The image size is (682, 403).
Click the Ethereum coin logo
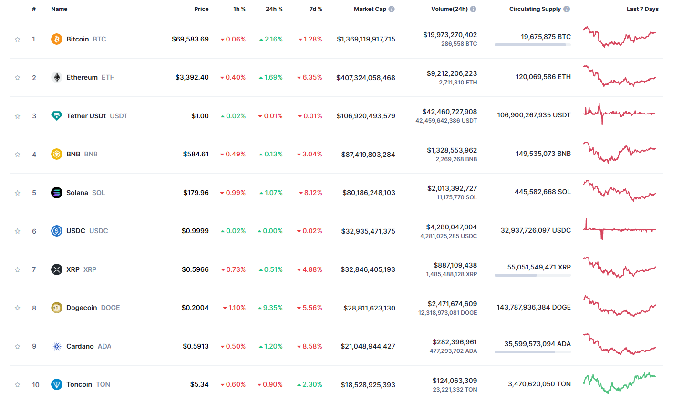click(57, 77)
